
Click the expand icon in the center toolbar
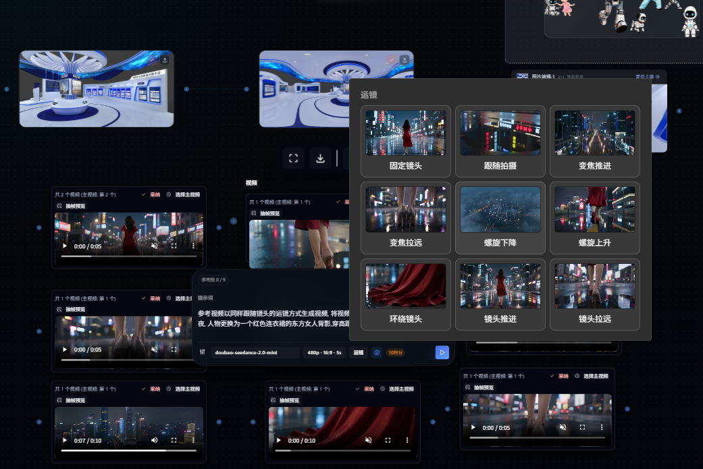(x=293, y=158)
